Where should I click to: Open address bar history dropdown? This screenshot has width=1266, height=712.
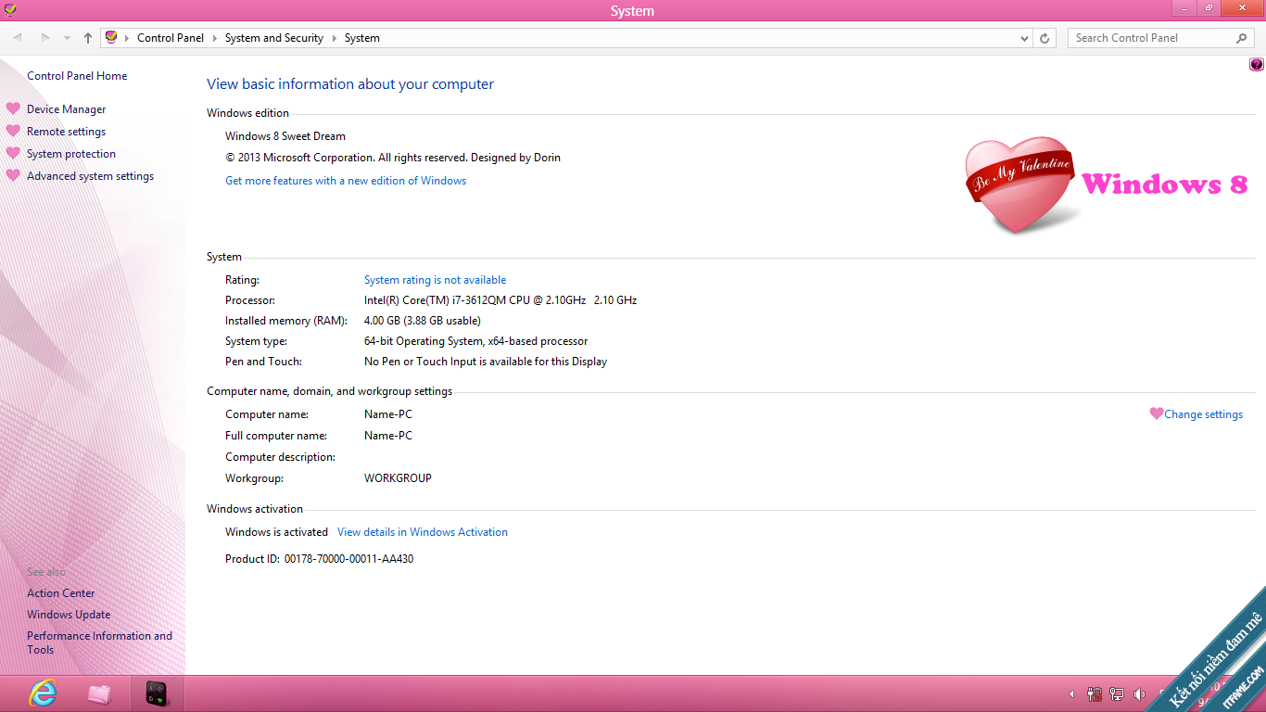[1024, 38]
